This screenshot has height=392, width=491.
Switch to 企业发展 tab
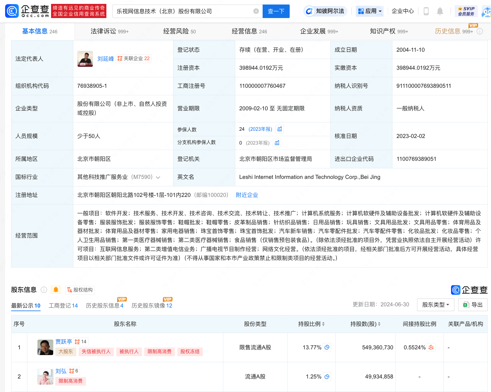319,31
